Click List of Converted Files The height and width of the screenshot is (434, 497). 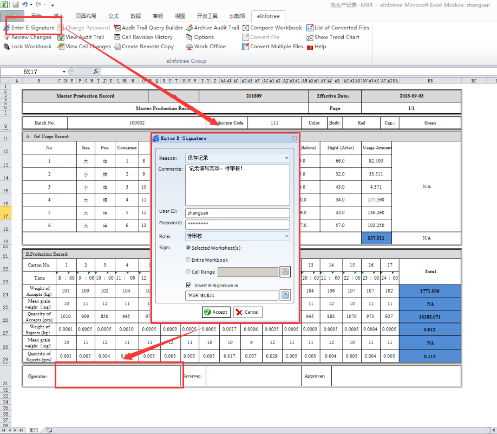342,28
